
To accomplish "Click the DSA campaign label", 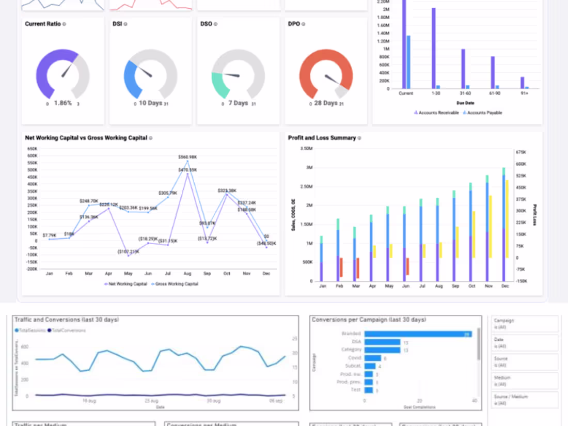I will click(x=356, y=342).
